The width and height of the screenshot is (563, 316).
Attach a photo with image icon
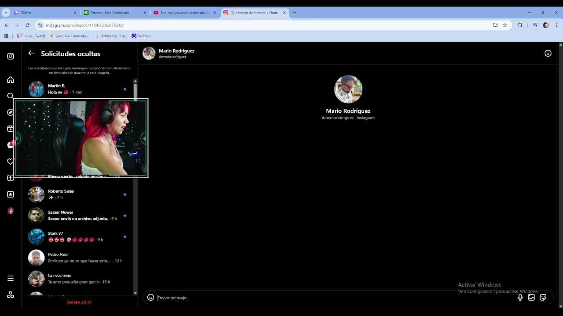[x=531, y=298]
